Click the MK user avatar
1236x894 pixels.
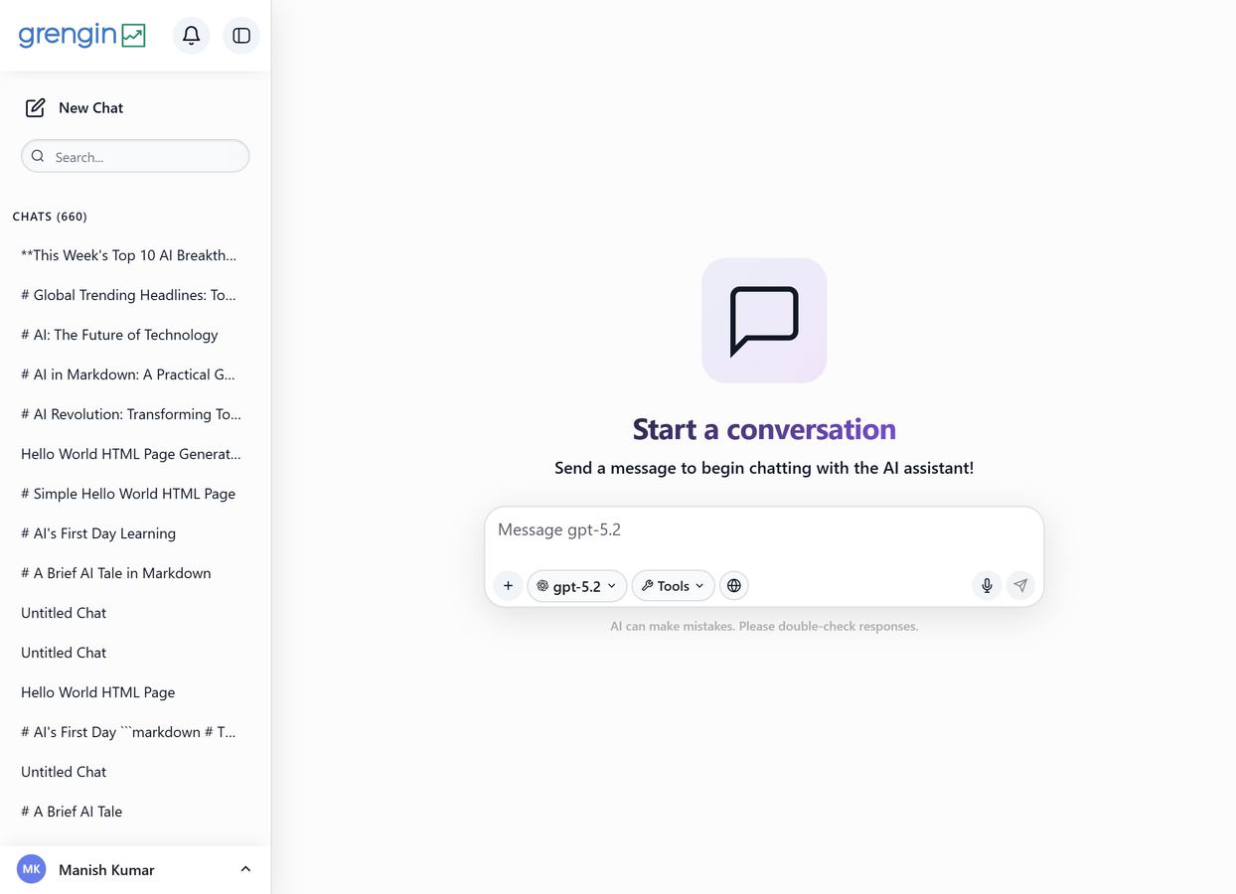(x=32, y=869)
